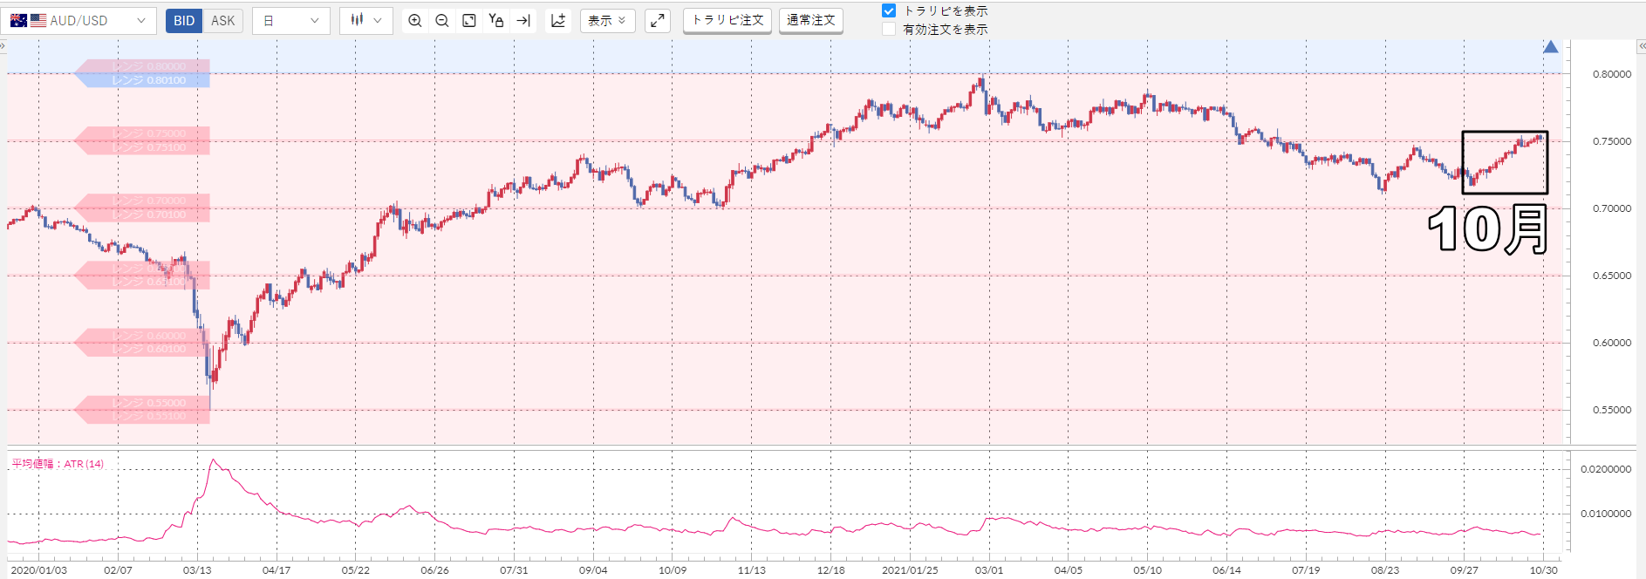Image resolution: width=1646 pixels, height=579 pixels.
Task: Zoom out the chart with magnifier minus
Action: pyautogui.click(x=442, y=20)
